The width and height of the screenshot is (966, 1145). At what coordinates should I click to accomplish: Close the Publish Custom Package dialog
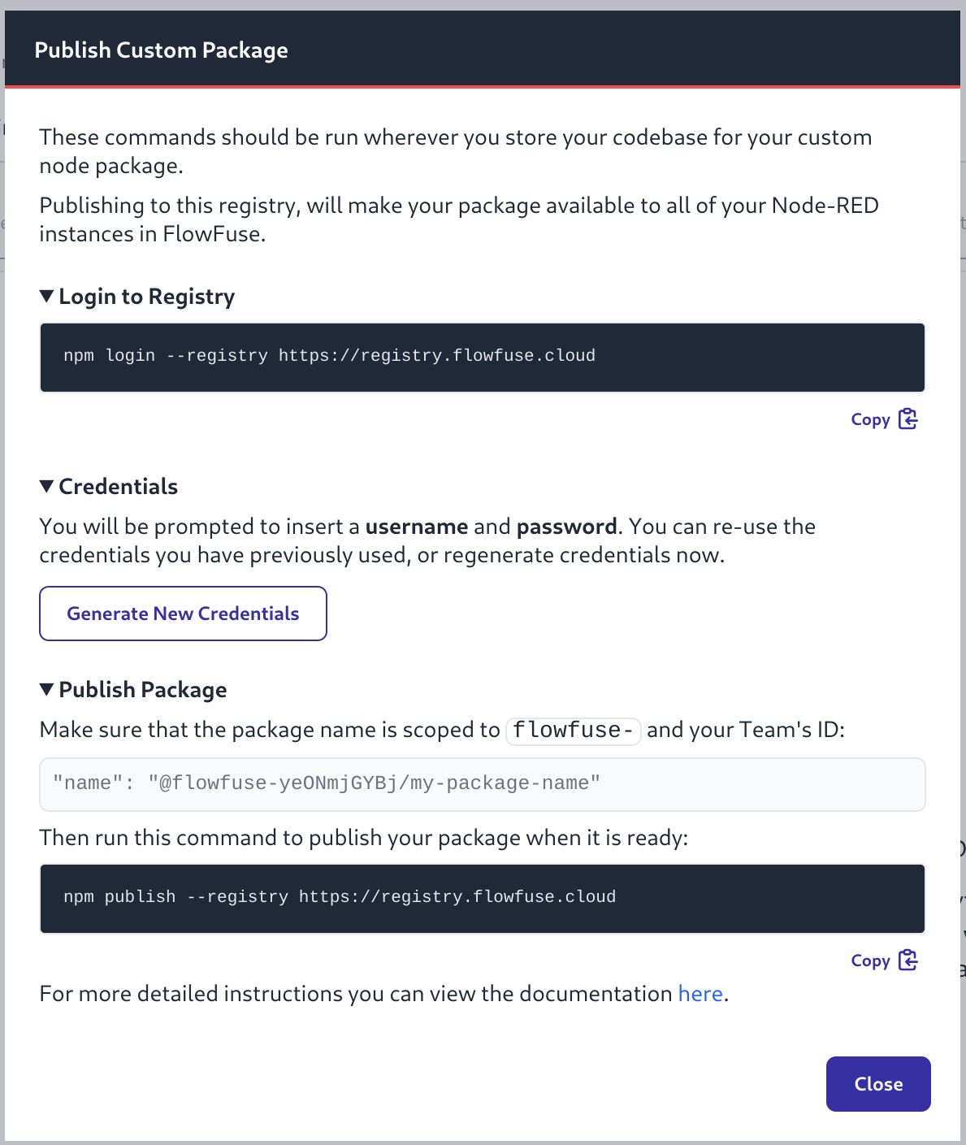tap(877, 1084)
